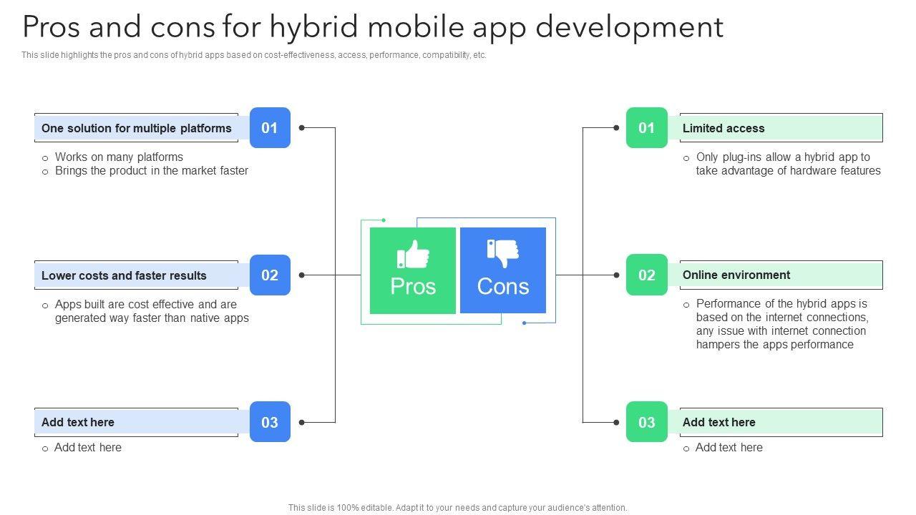Select 'Lower costs and faster results' heading
This screenshot has width=916, height=515.
coord(124,275)
